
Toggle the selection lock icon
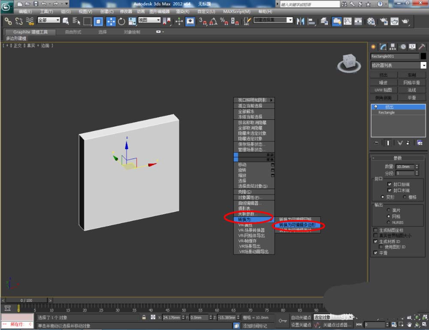(x=144, y=318)
